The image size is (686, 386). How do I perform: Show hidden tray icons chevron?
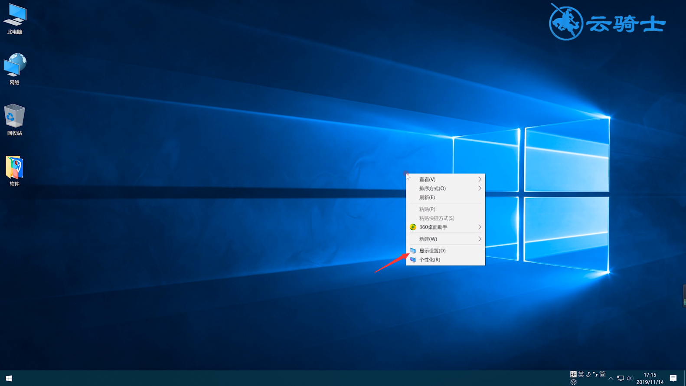click(611, 378)
